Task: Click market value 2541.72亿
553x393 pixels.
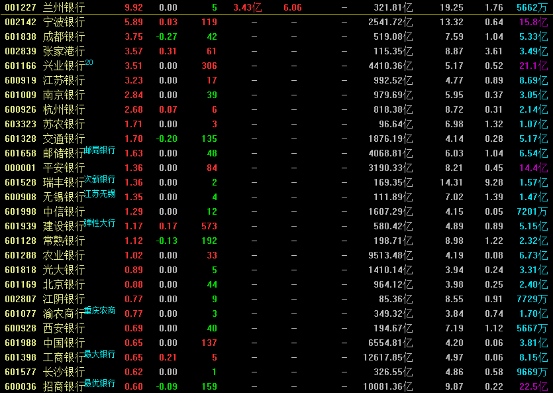Action: tap(391, 22)
